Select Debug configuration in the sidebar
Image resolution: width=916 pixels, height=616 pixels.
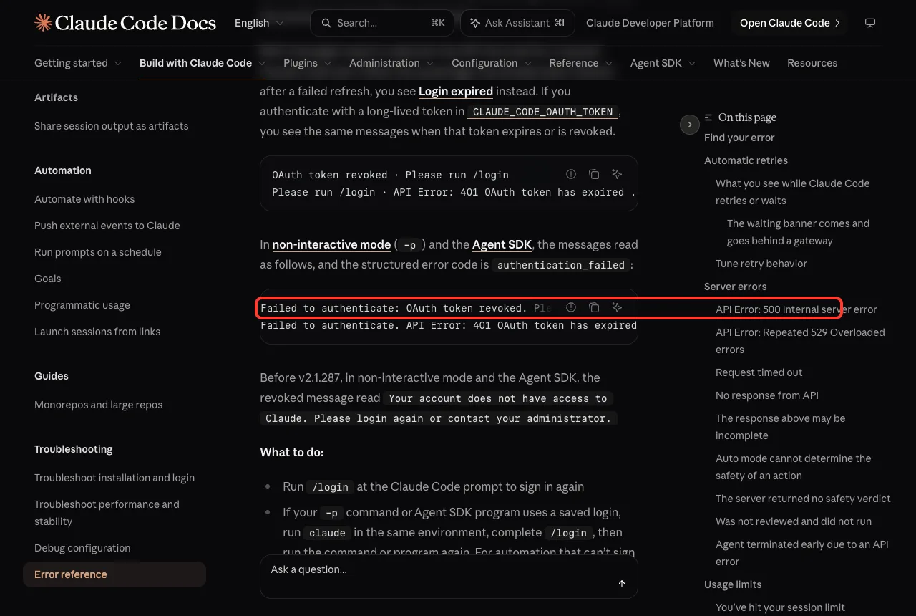(x=82, y=548)
